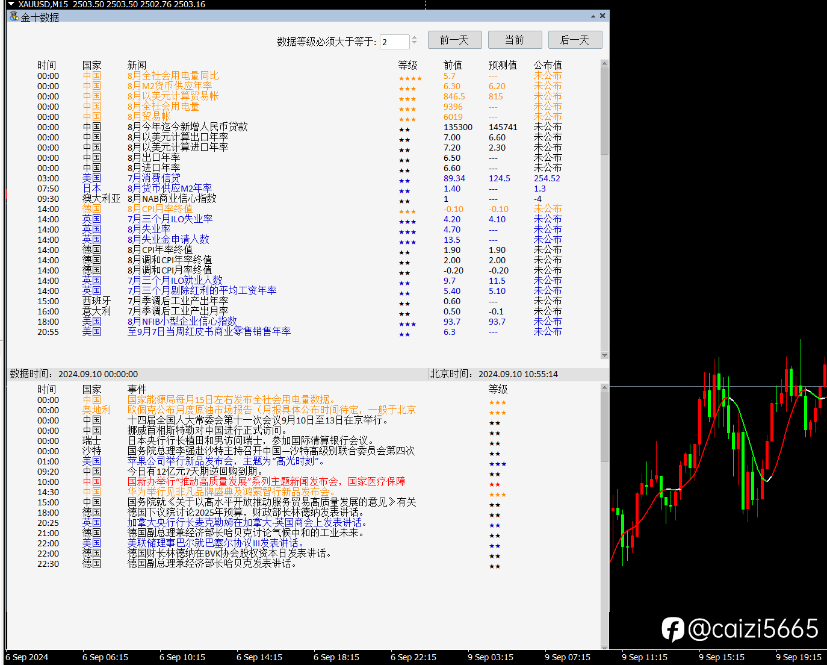Select the 今日有12亿元7天期逆回购到期 event
The height and width of the screenshot is (665, 827).
(x=272, y=472)
